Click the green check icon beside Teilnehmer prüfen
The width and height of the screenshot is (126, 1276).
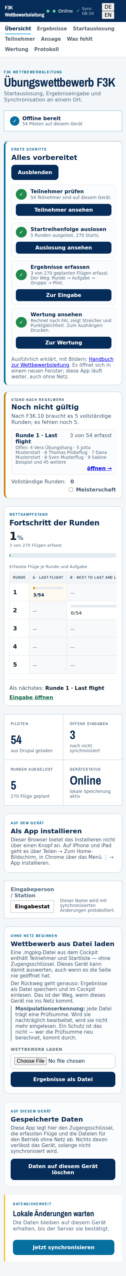(21, 194)
